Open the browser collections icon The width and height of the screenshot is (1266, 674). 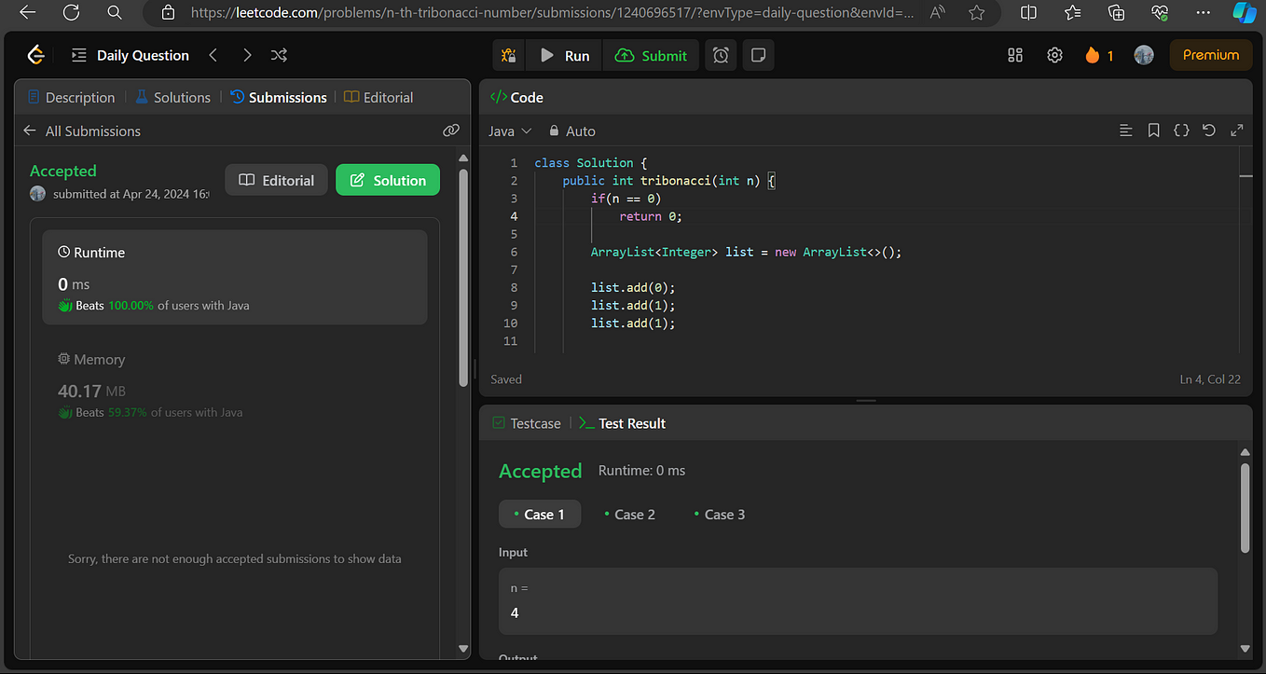[x=1116, y=13]
